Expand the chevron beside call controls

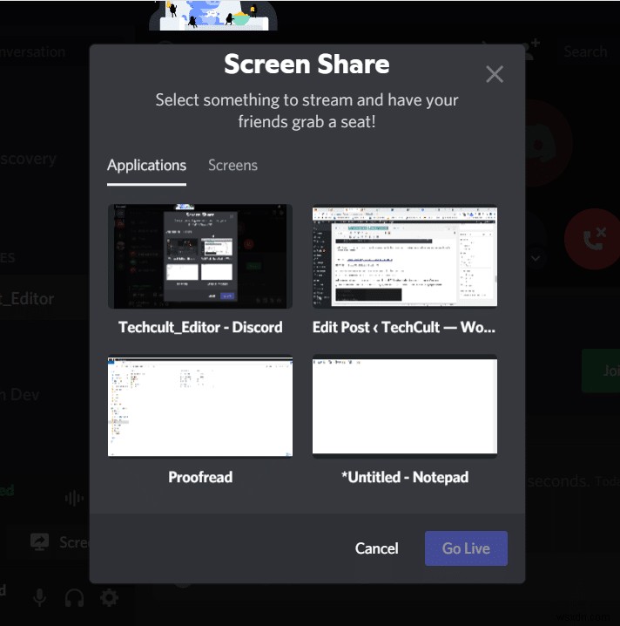click(536, 258)
